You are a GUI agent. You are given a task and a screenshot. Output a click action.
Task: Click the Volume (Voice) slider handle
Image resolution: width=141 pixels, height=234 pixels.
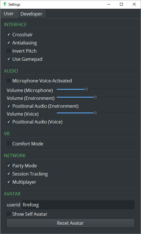tap(95, 113)
